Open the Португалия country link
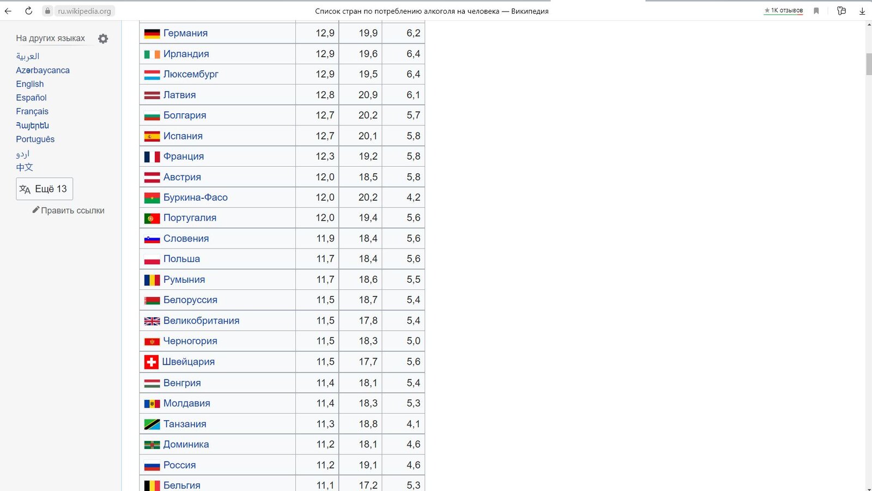Image resolution: width=872 pixels, height=491 pixels. pyautogui.click(x=190, y=218)
